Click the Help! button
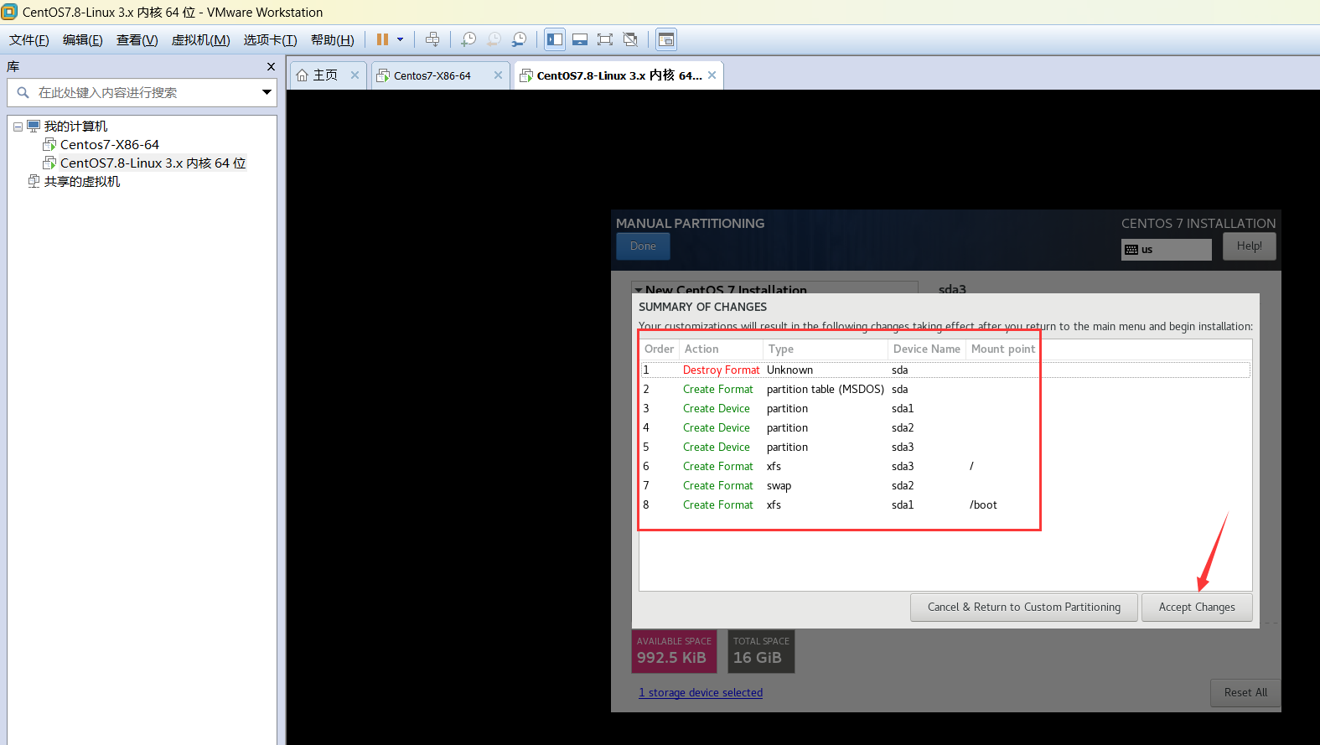Viewport: 1320px width, 745px height. click(1249, 246)
